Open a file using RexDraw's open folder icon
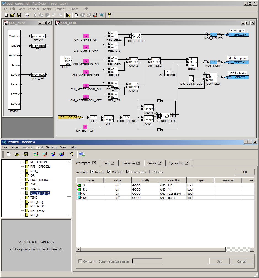This screenshot has height=278, width=259. [12, 15]
